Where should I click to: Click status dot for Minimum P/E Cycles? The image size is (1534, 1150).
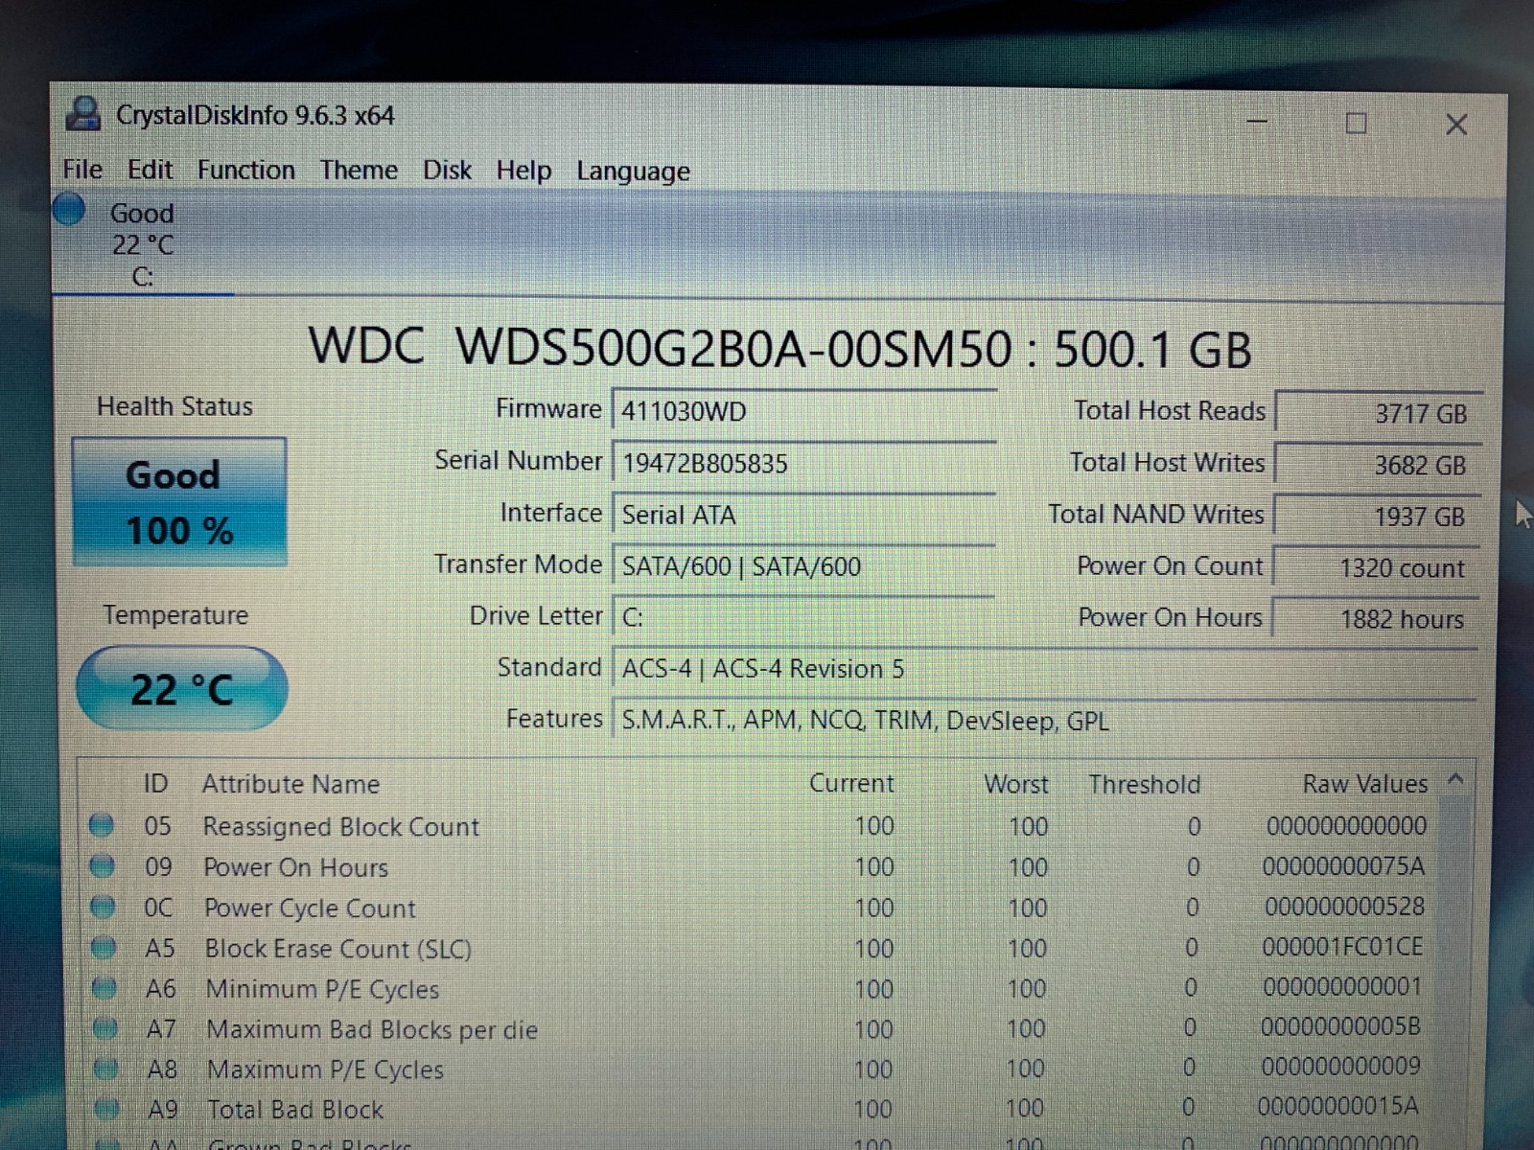click(105, 988)
